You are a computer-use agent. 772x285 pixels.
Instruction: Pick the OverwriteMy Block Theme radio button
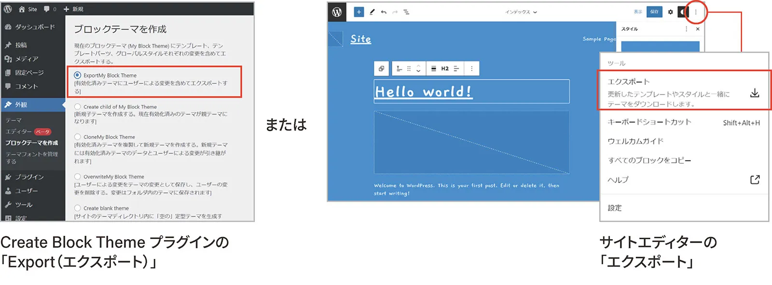(x=78, y=176)
